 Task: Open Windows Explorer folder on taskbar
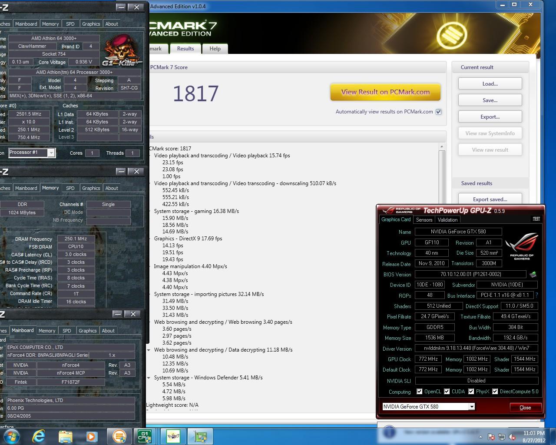click(66, 436)
